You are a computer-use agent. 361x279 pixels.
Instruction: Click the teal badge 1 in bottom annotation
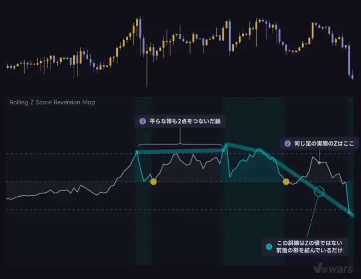[x=269, y=247]
